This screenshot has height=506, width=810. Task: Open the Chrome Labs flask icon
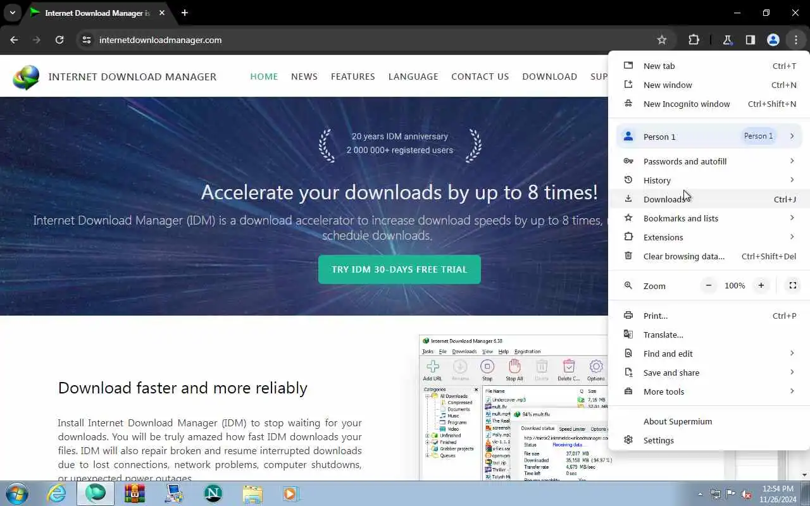pos(727,40)
